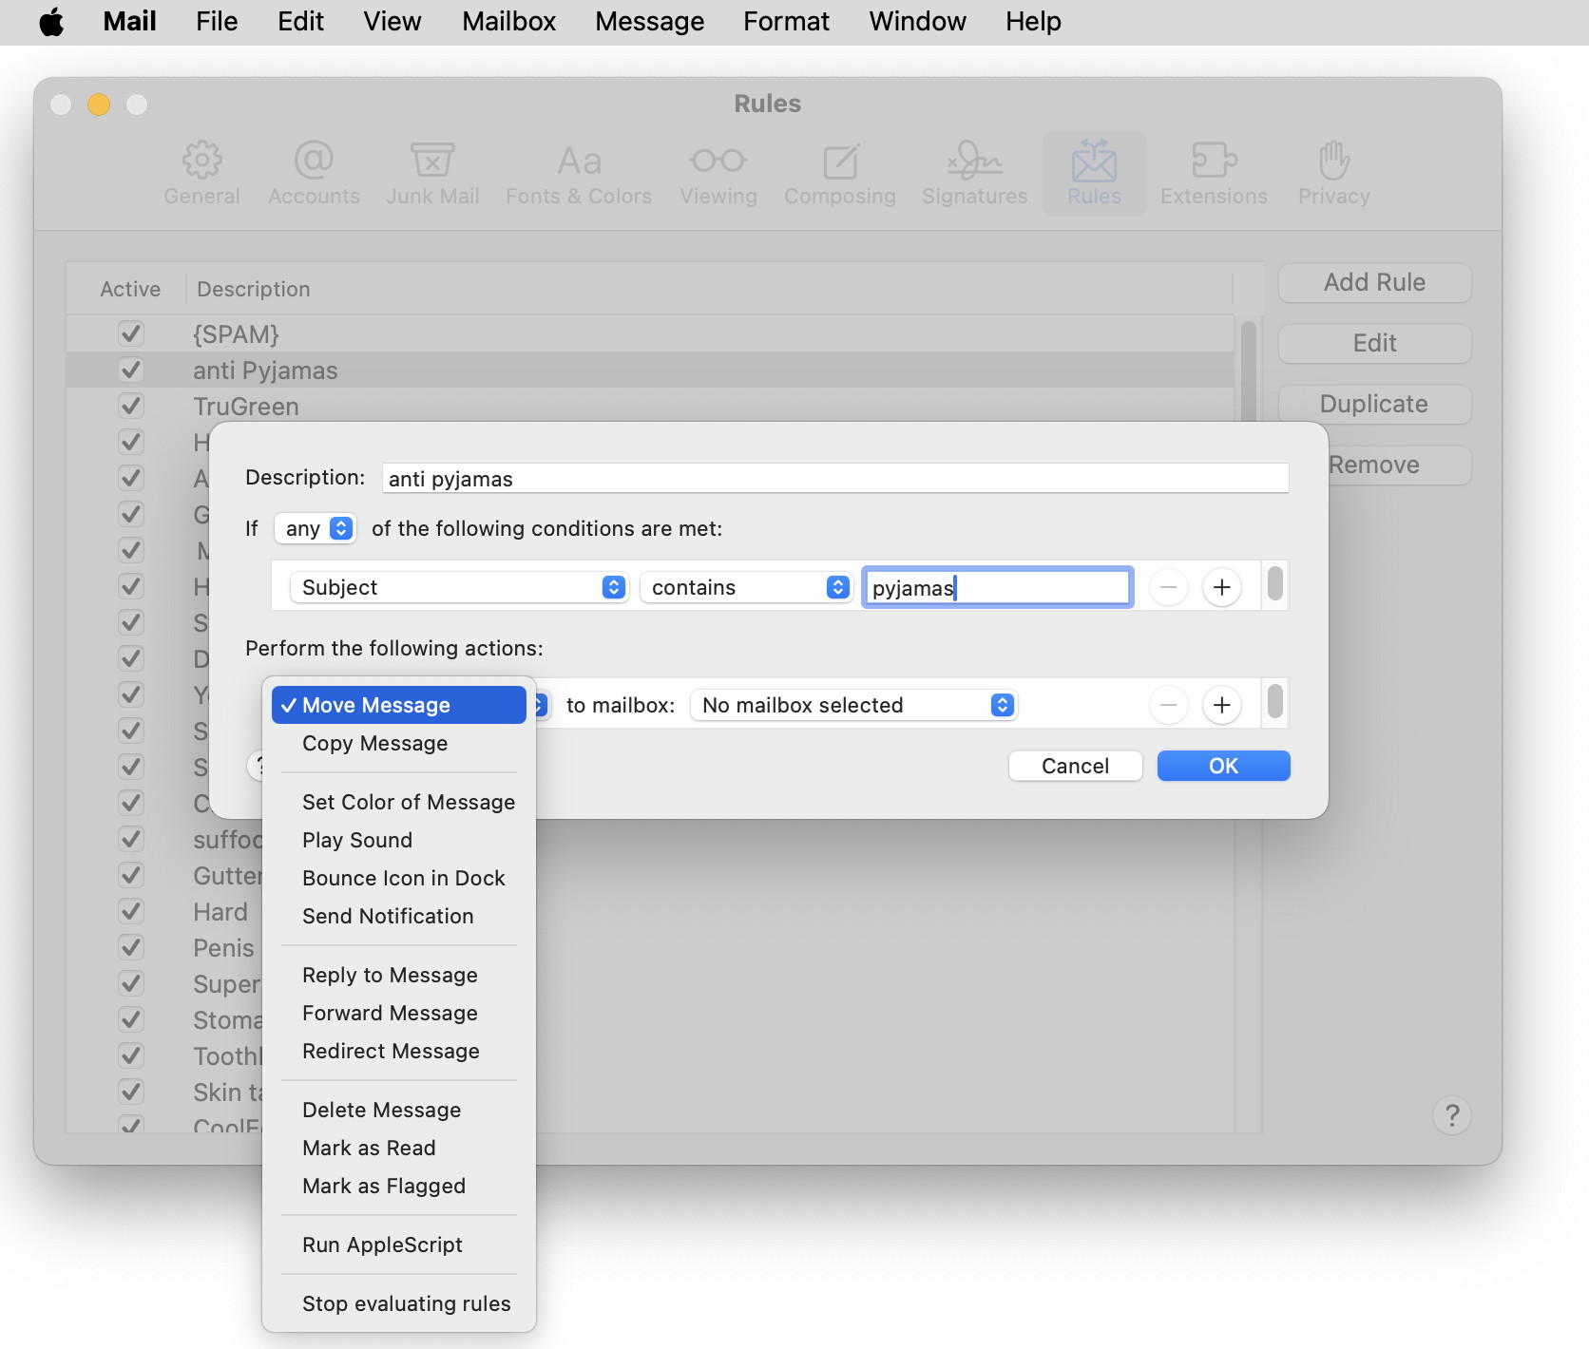Disable the Gutter rule checkbox
Screen dimensions: 1589x1349
(x=131, y=875)
